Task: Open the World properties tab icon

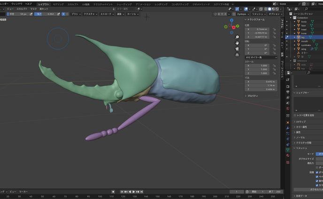Action: pos(288,108)
